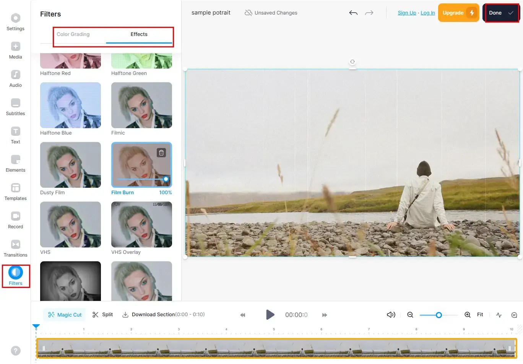
Task: Mute timeline audio with the speaker icon
Action: click(391, 314)
